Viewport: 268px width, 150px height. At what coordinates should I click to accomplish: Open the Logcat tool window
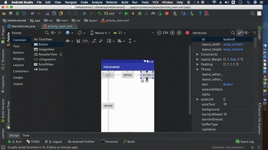point(53,142)
